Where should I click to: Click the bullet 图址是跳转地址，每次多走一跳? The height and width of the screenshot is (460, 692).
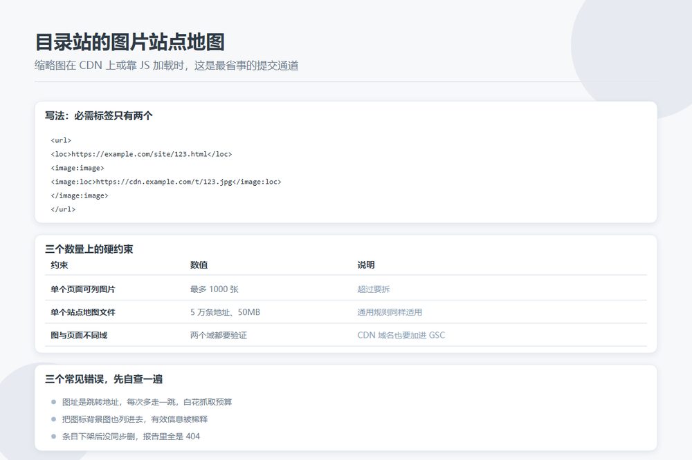click(x=147, y=402)
